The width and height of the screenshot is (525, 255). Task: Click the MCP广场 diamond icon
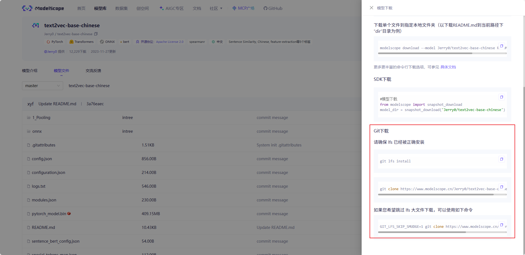(x=234, y=8)
